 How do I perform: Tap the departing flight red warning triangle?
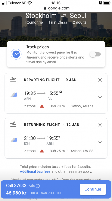(x=42, y=106)
